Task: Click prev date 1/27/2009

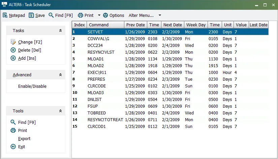Action: [x=135, y=79]
